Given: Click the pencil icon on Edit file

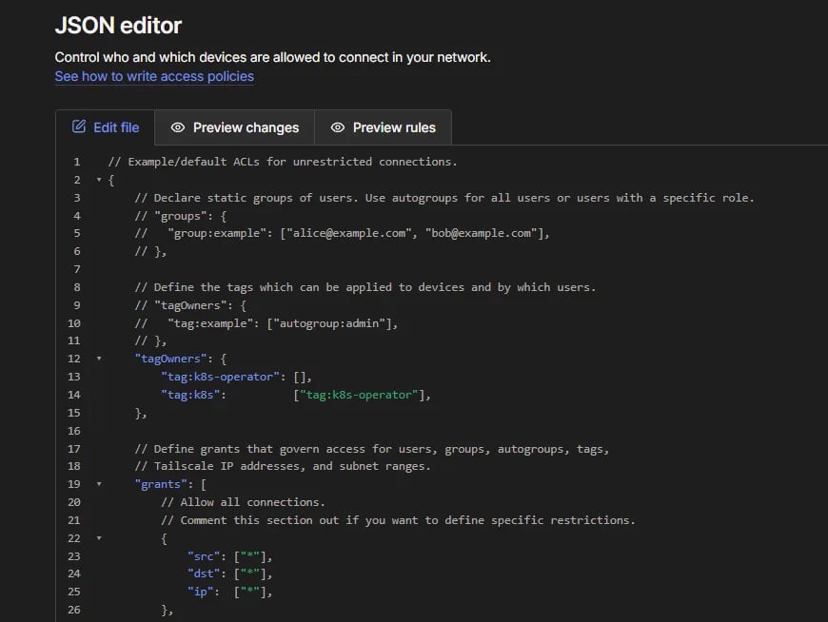Looking at the screenshot, I should 79,126.
